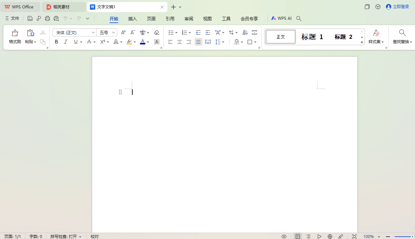Open the 审阅 (Review) ribbon tab

point(189,19)
